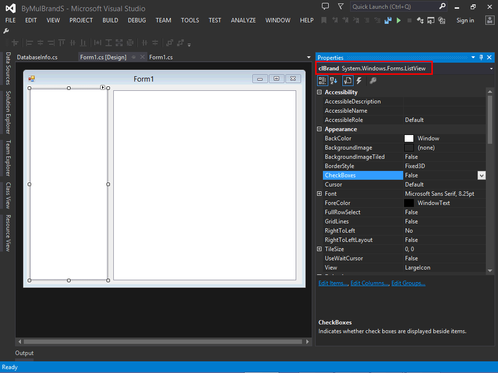Click the Make Same Size icon
The height and width of the screenshot is (373, 498).
pyautogui.click(x=119, y=43)
